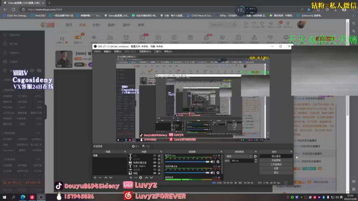Add a new source with Sources plus icon
This screenshot has height=201, width=358.
pyautogui.click(x=131, y=177)
